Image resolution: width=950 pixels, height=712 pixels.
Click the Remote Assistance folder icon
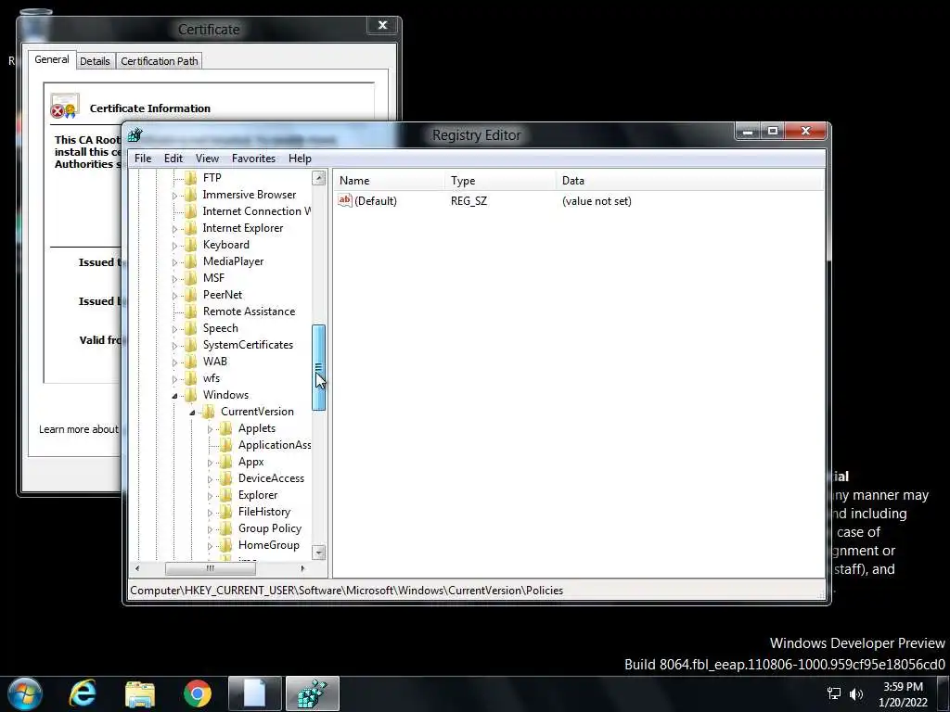(x=191, y=311)
